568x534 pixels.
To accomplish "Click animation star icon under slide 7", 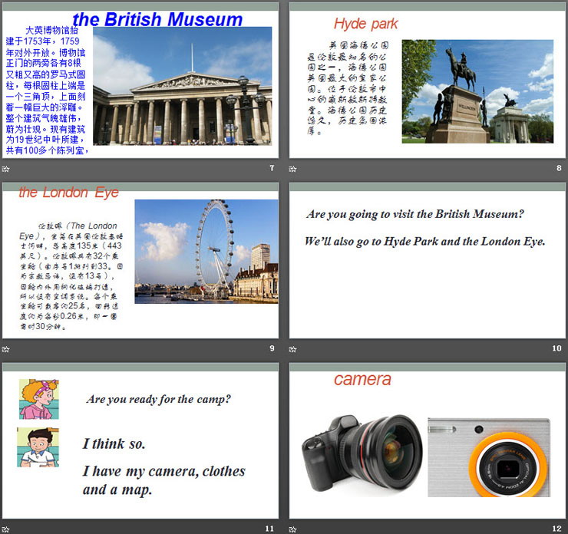I will click(x=5, y=169).
